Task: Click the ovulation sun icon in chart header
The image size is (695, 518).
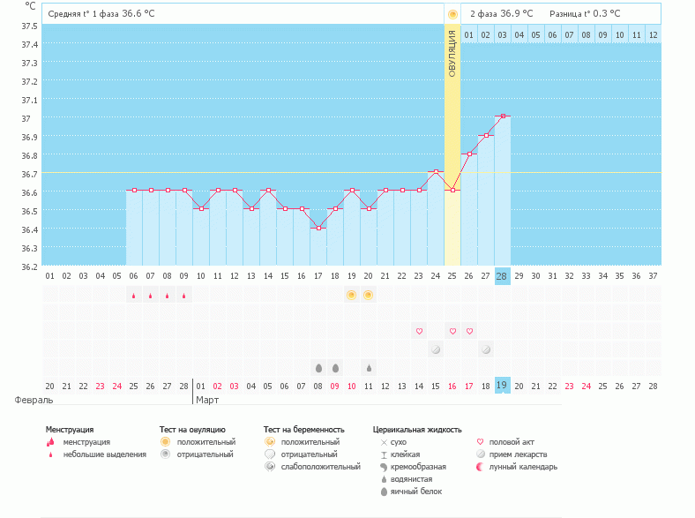Action: (452, 14)
